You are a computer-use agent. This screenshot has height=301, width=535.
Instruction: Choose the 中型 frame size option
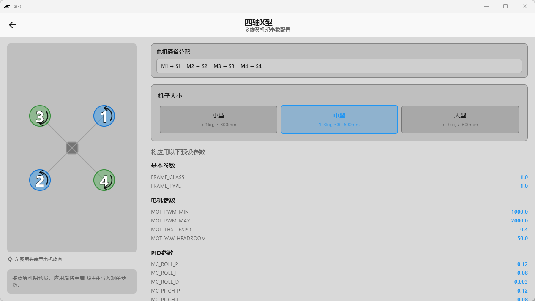pyautogui.click(x=339, y=119)
